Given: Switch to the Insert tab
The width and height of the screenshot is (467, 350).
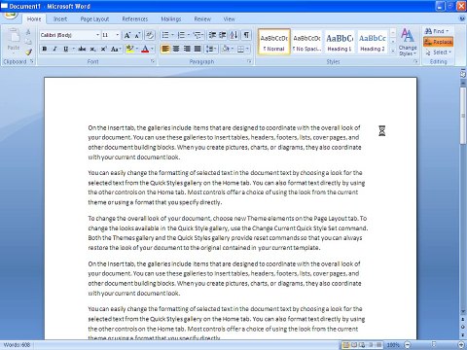Looking at the screenshot, I should click(60, 19).
